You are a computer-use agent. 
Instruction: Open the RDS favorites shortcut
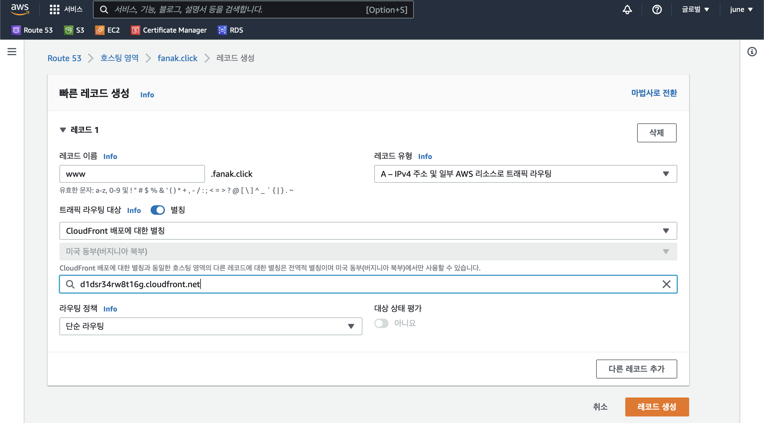click(231, 30)
